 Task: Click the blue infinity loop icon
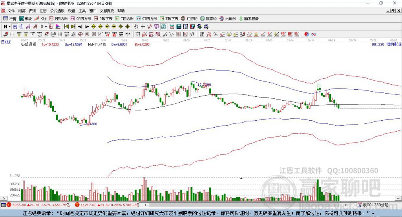(x=314, y=34)
